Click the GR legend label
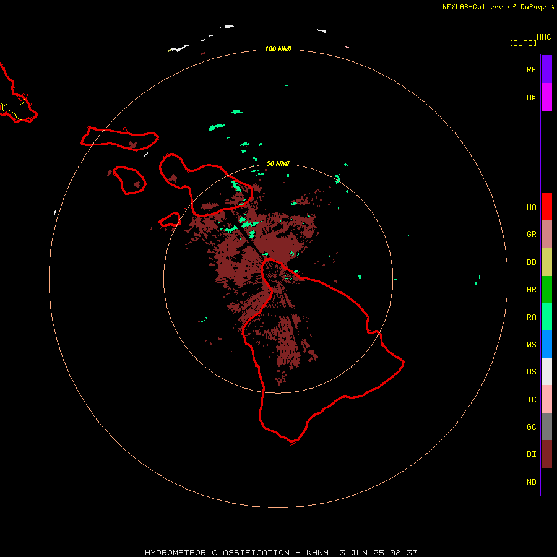 [x=531, y=235]
